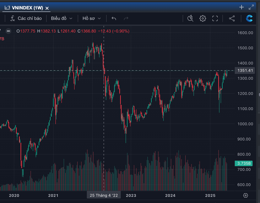Click the magnifier quick search icon
This screenshot has height=203, width=260.
(x=190, y=18)
